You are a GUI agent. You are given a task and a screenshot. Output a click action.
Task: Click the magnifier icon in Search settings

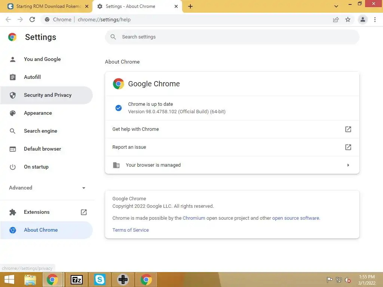tap(113, 37)
